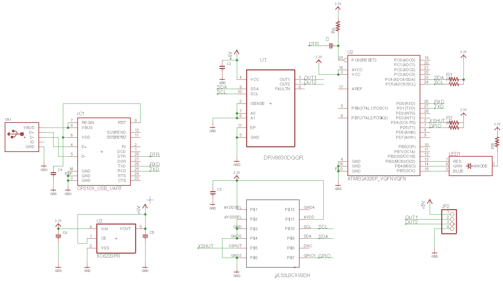The width and height of the screenshot is (503, 281).
Task: Select the +5V supply arrow beside JP2
Action: pos(430,202)
